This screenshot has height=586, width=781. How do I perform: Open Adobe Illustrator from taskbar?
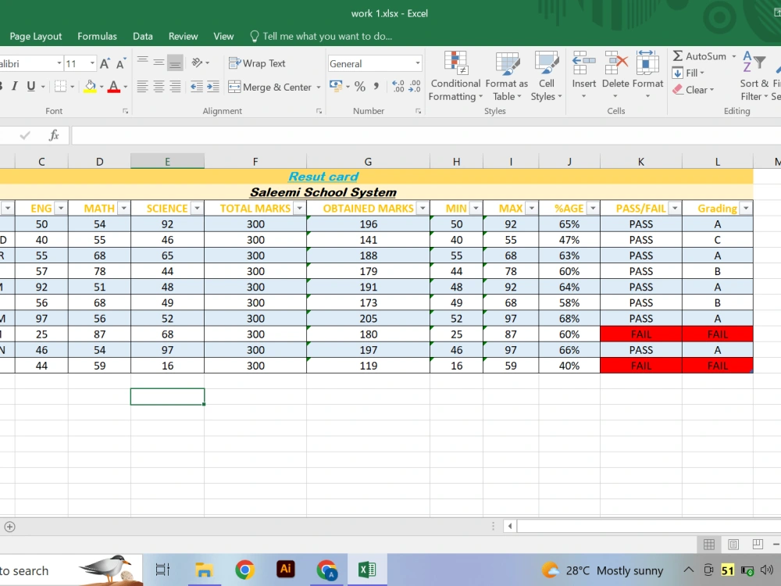285,569
